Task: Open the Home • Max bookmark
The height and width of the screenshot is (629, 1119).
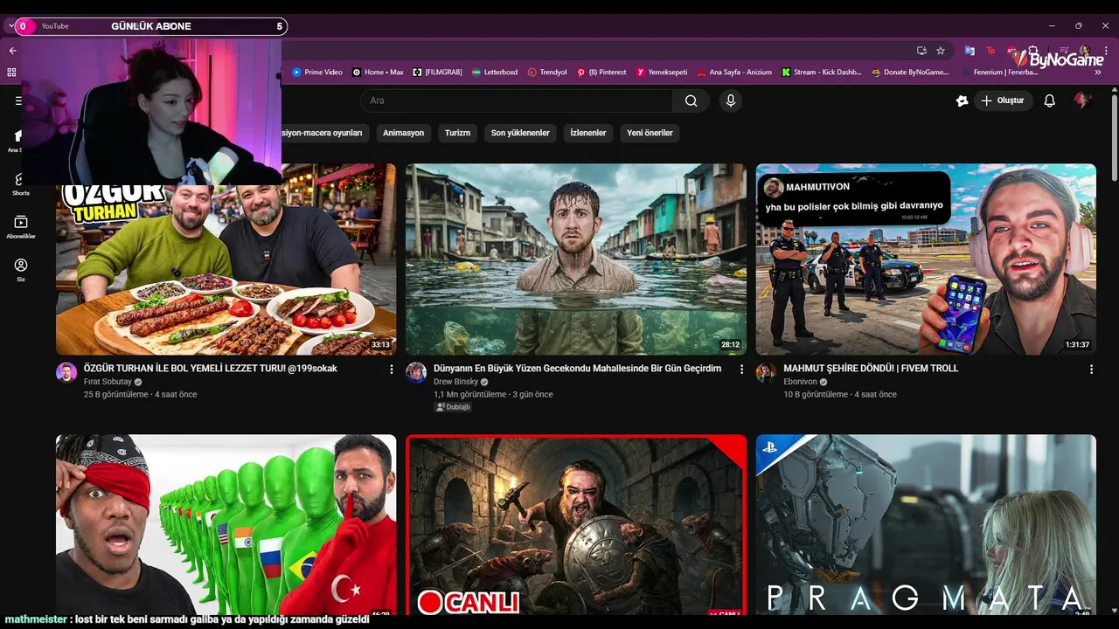Action: tap(378, 73)
